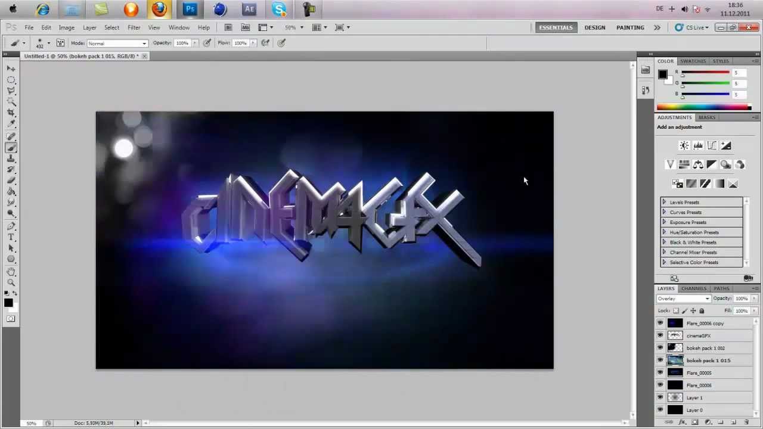Open the Filter menu
This screenshot has height=429, width=763.
[x=134, y=27]
